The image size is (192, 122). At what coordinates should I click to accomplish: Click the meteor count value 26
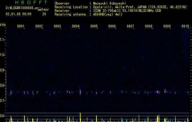click(x=44, y=14)
